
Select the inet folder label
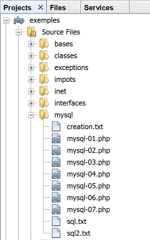[x=60, y=91]
